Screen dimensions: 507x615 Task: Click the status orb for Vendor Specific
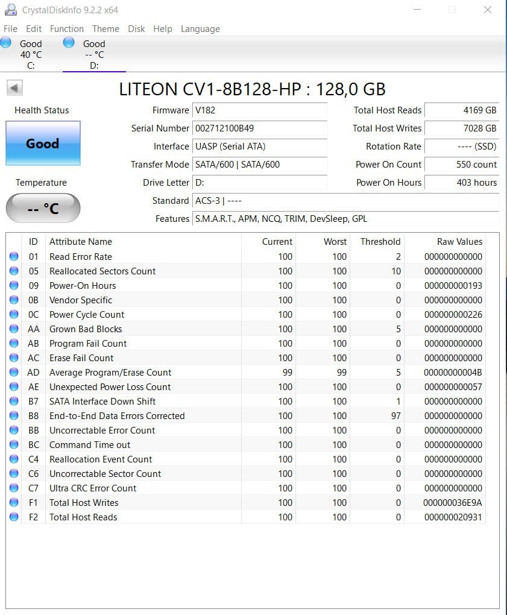click(14, 300)
